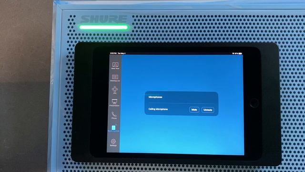Viewport: 305px width, 172px height.
Task: Click the date text in status bar
Action: pos(122,53)
